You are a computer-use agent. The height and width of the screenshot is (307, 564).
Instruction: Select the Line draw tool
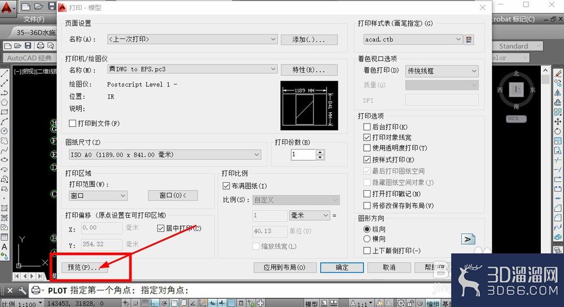point(5,73)
